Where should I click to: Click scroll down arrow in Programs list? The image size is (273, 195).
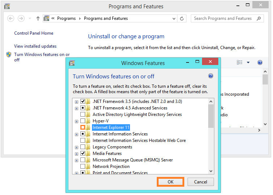click(265, 124)
